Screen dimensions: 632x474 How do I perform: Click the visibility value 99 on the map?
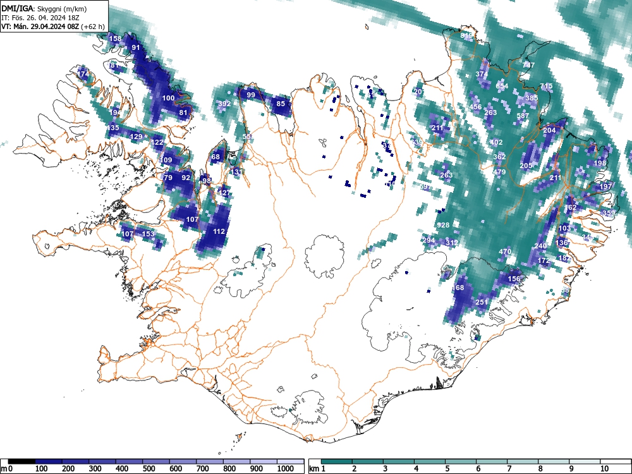pyautogui.click(x=251, y=95)
